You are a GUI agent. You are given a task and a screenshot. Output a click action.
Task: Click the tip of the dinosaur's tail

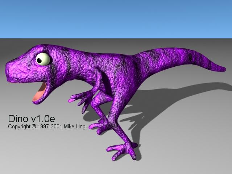[224, 69]
